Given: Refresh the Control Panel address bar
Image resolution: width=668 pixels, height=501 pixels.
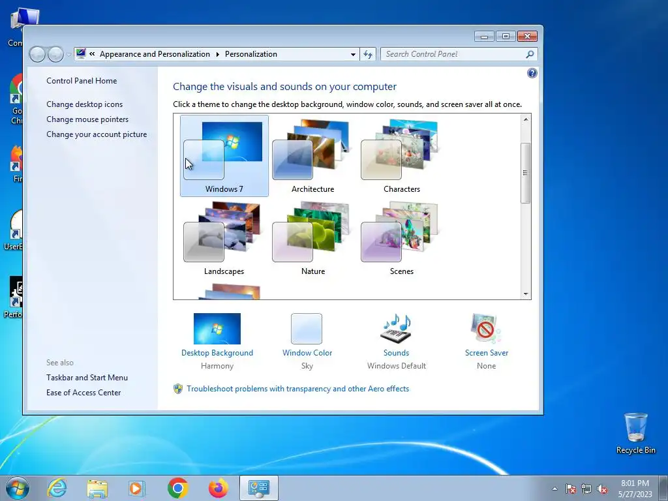Looking at the screenshot, I should tap(368, 54).
